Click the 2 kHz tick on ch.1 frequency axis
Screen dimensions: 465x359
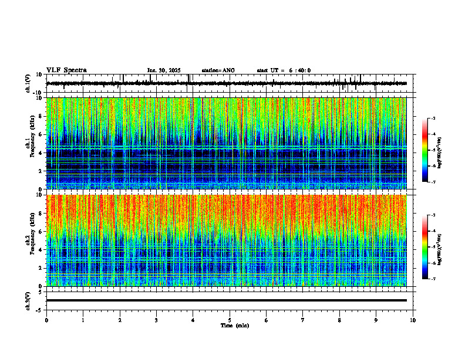point(41,171)
